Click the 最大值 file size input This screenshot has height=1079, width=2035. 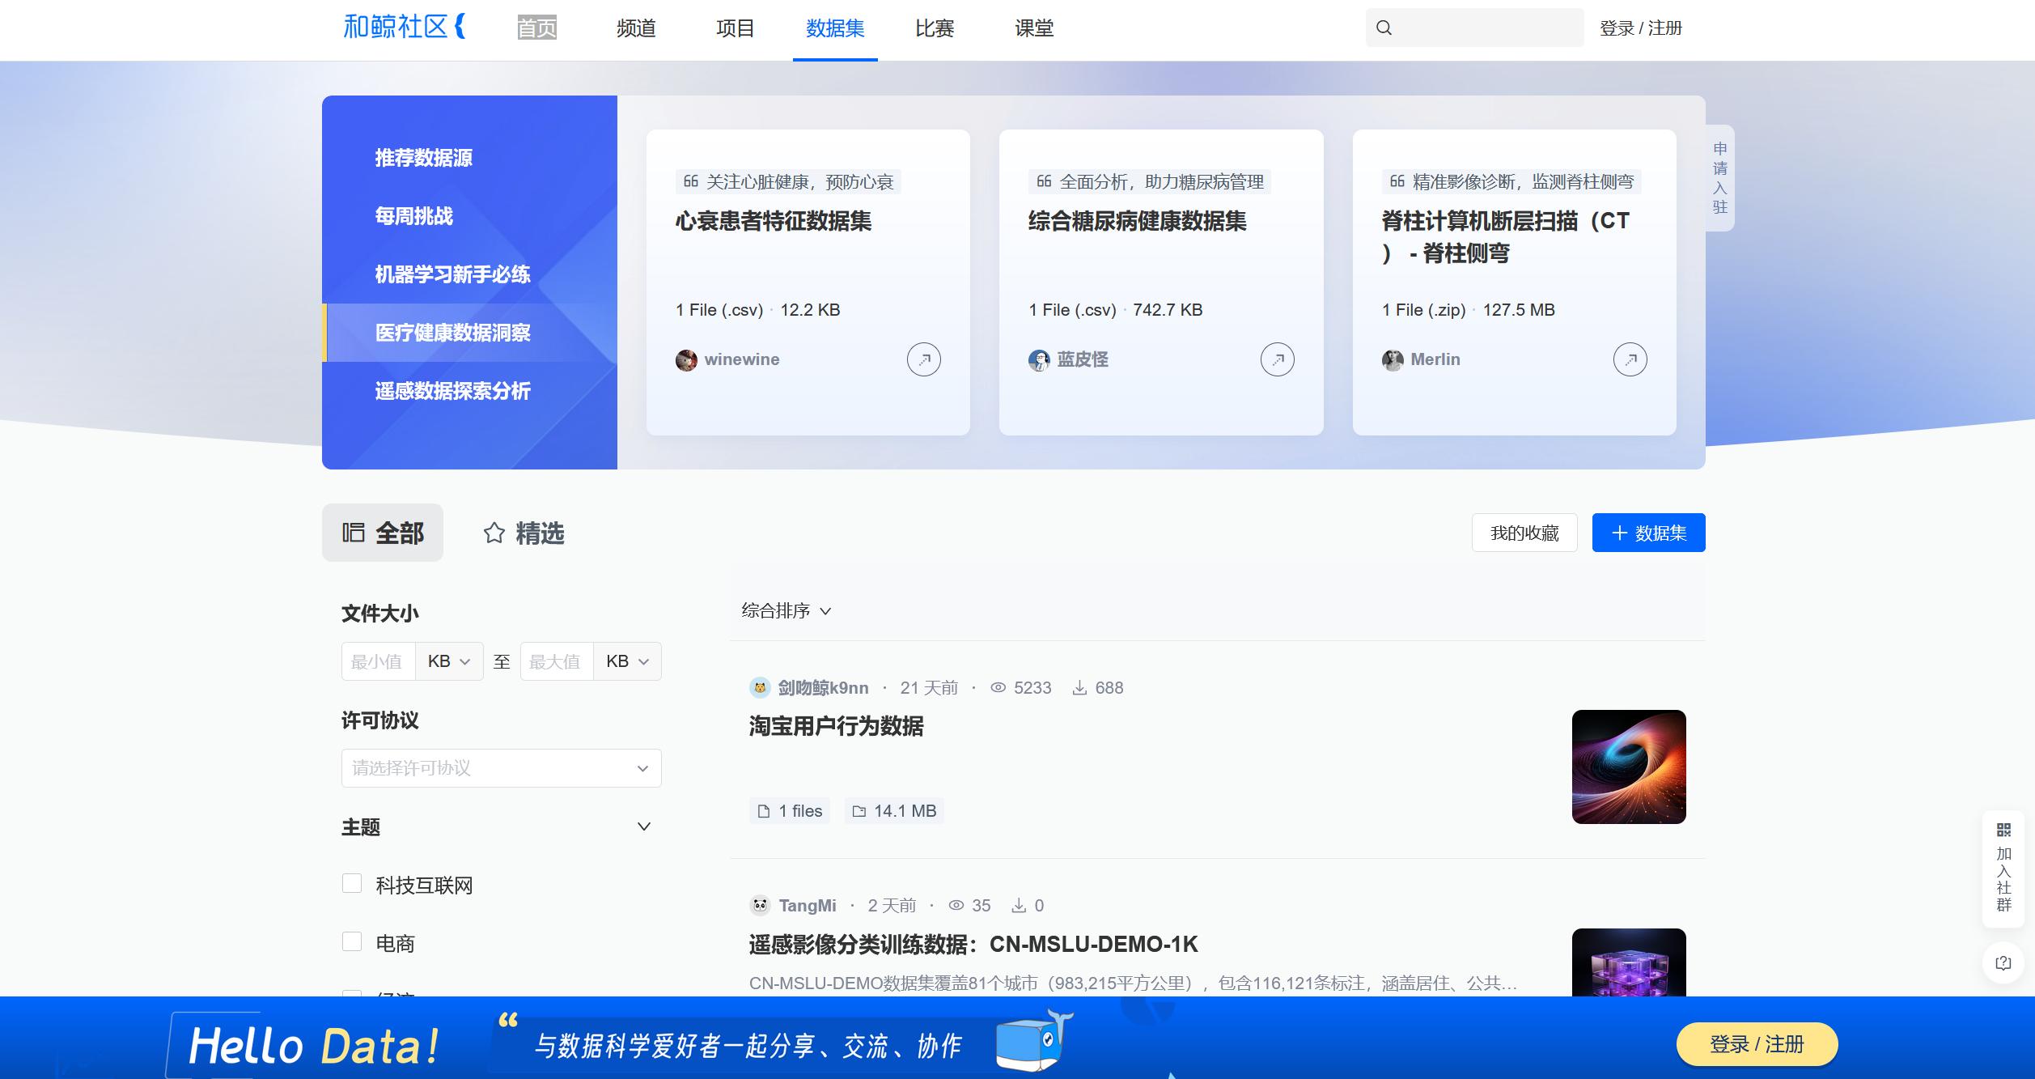[557, 661]
